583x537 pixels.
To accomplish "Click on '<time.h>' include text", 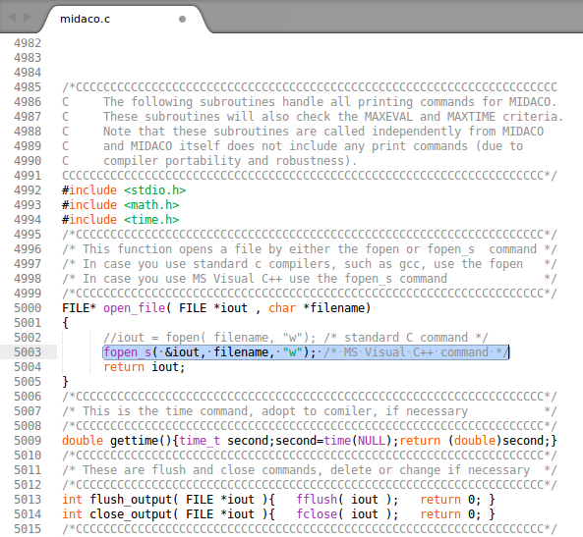I will click(x=151, y=220).
